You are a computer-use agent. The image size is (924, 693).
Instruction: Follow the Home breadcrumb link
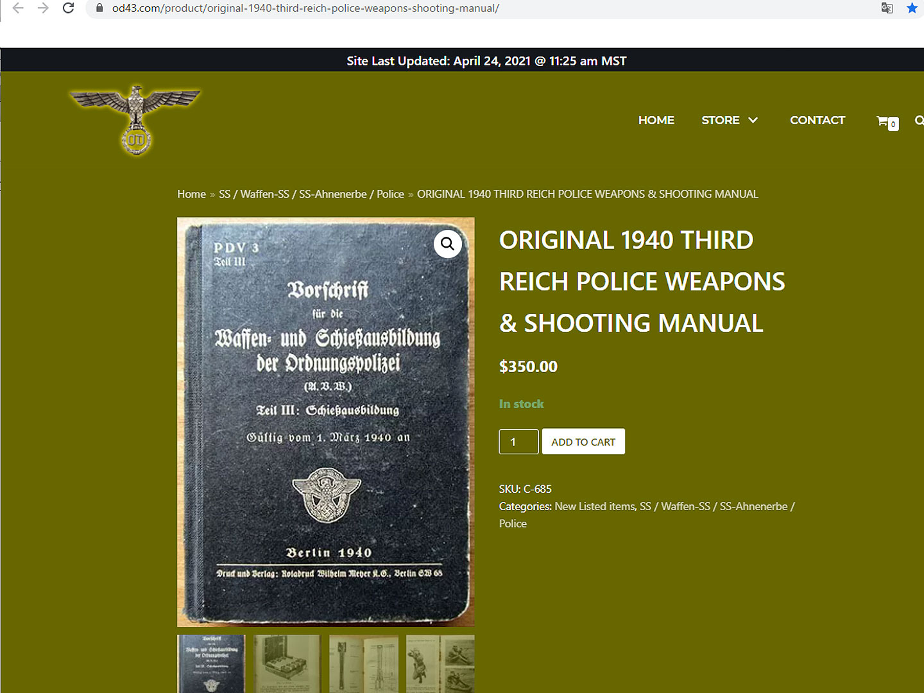click(191, 194)
